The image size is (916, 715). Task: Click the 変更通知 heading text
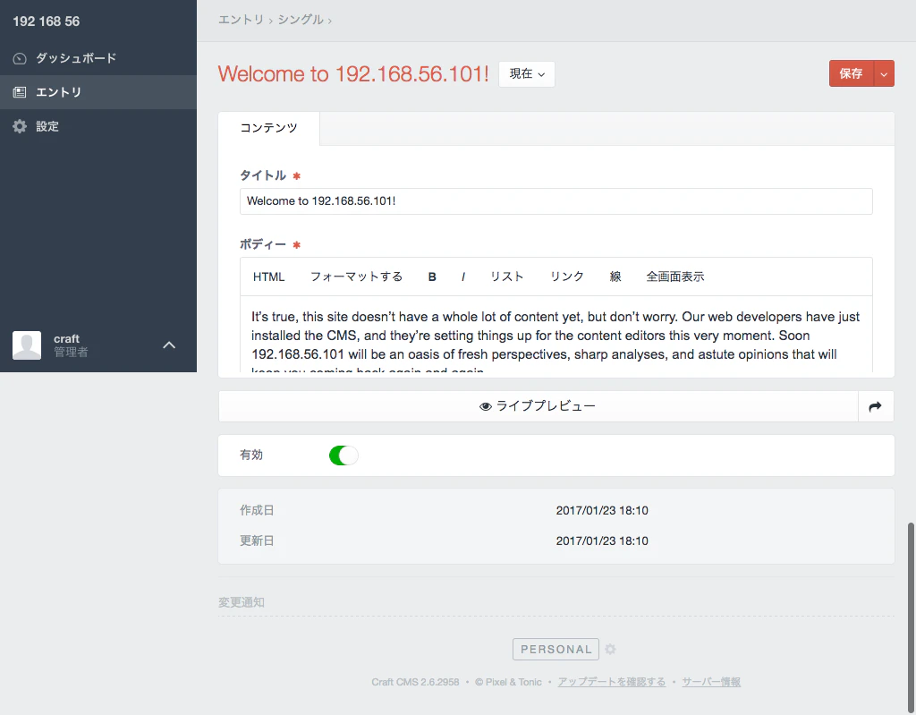click(x=242, y=602)
